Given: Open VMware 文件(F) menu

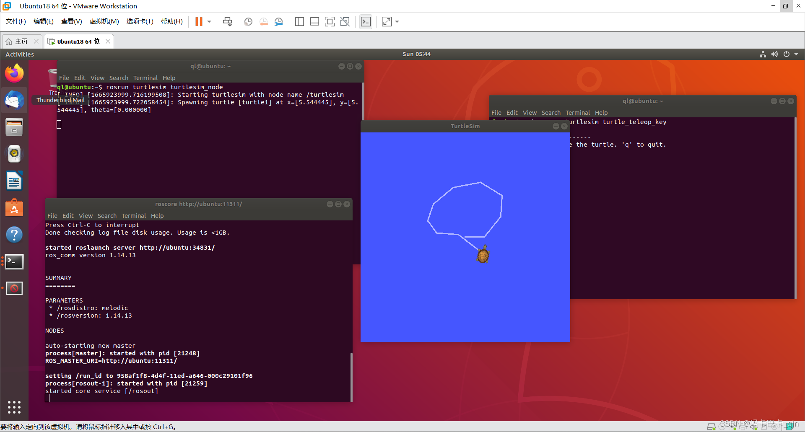Looking at the screenshot, I should 16,21.
